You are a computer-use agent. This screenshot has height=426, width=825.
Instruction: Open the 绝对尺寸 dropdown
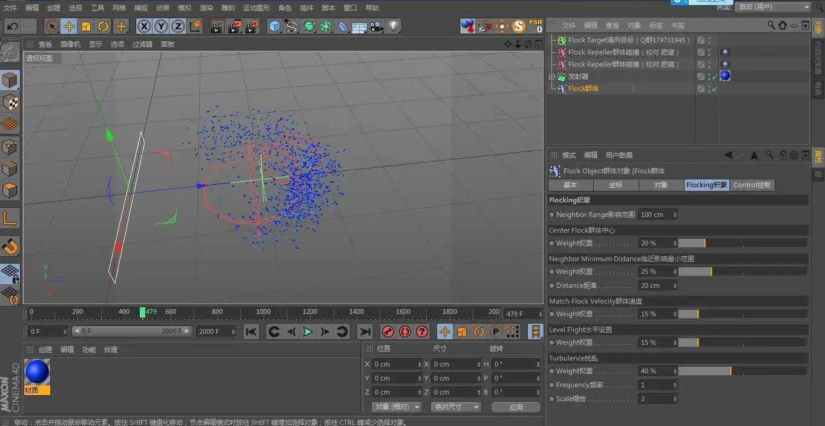pos(456,407)
